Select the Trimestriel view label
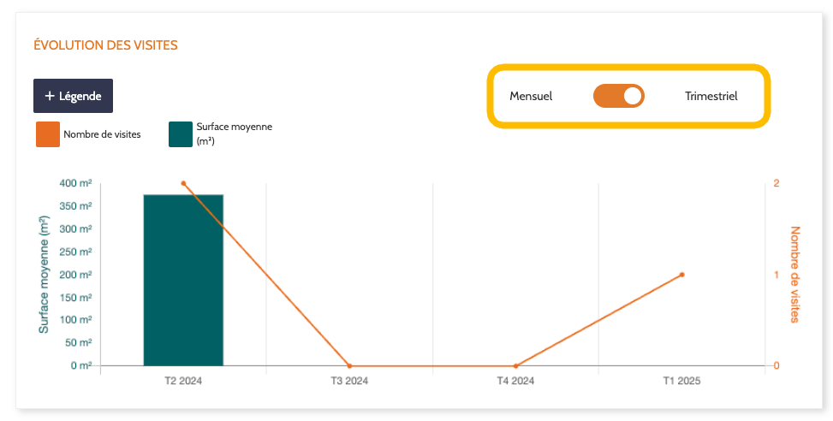This screenshot has height=421, width=833. coord(711,96)
